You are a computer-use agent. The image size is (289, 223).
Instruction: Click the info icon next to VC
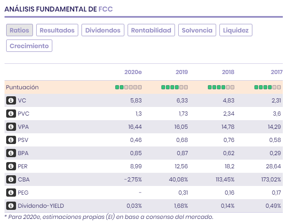[x=11, y=100]
